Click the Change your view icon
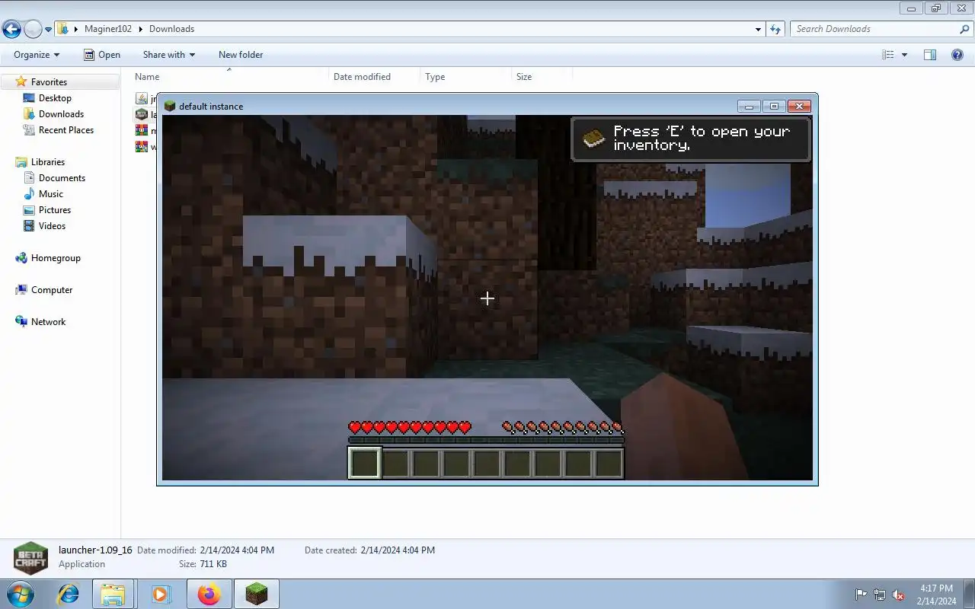Screen dimensions: 975x609 point(887,55)
